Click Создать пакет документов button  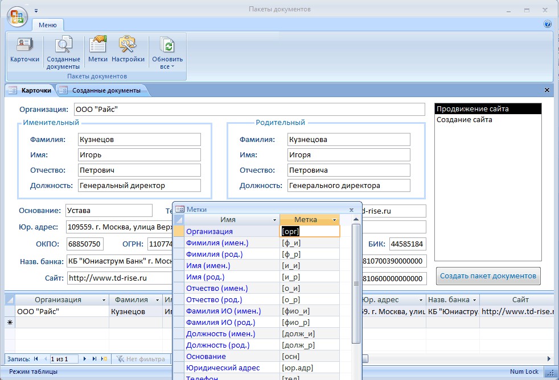click(x=488, y=276)
